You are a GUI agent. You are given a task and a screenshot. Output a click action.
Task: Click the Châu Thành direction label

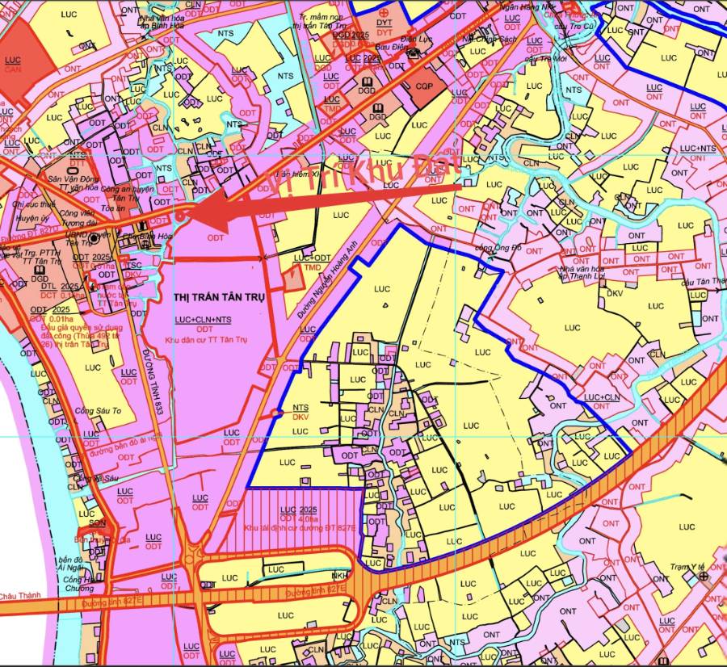click(20, 596)
